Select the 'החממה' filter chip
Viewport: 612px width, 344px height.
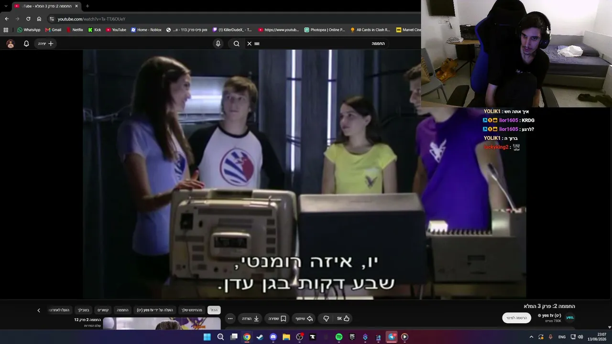123,310
